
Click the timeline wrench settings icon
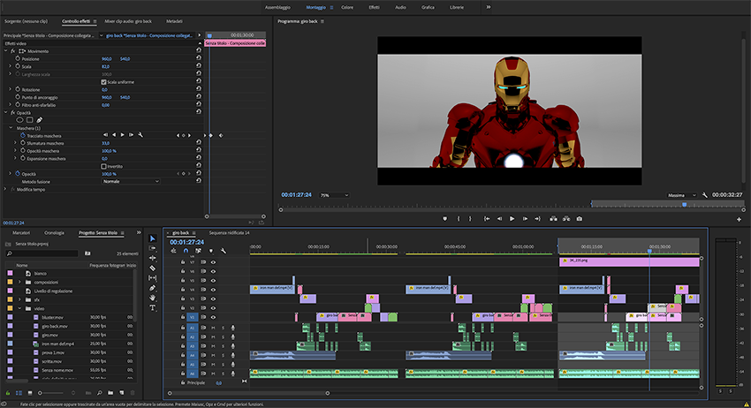click(x=224, y=251)
